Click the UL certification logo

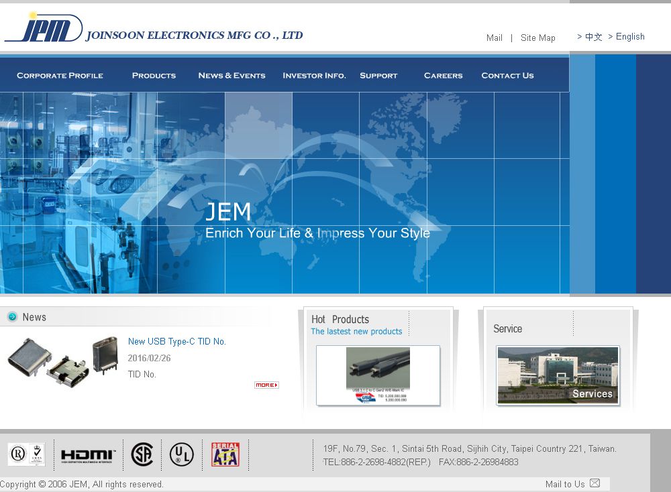click(181, 454)
